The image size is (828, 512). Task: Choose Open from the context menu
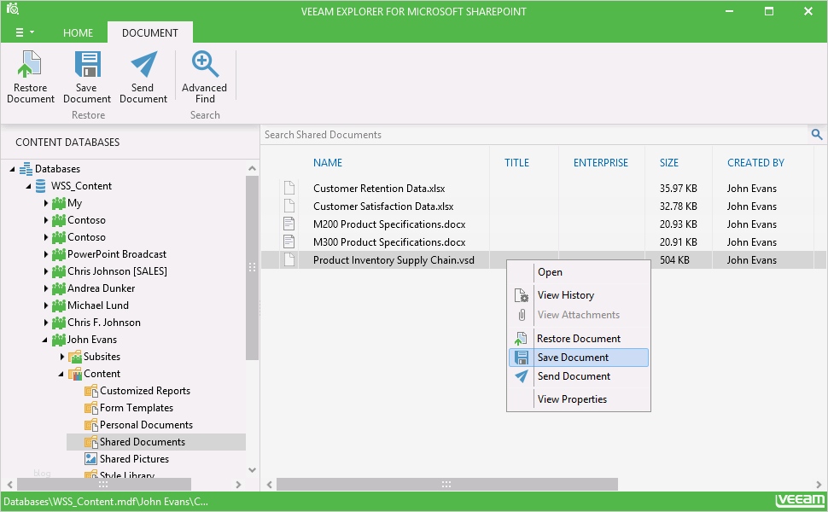[578, 272]
